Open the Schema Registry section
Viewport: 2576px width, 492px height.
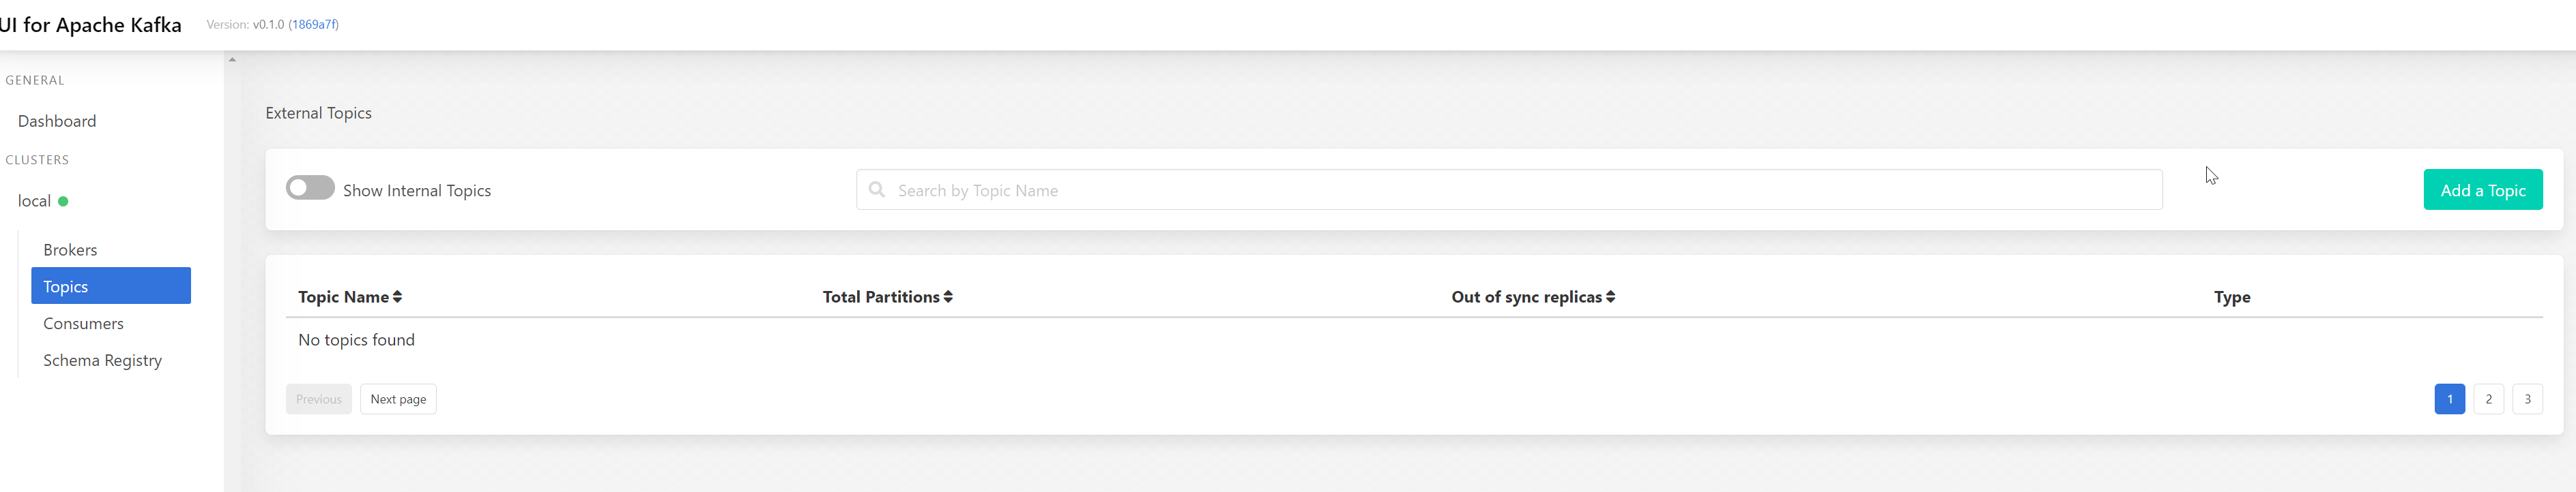(102, 360)
